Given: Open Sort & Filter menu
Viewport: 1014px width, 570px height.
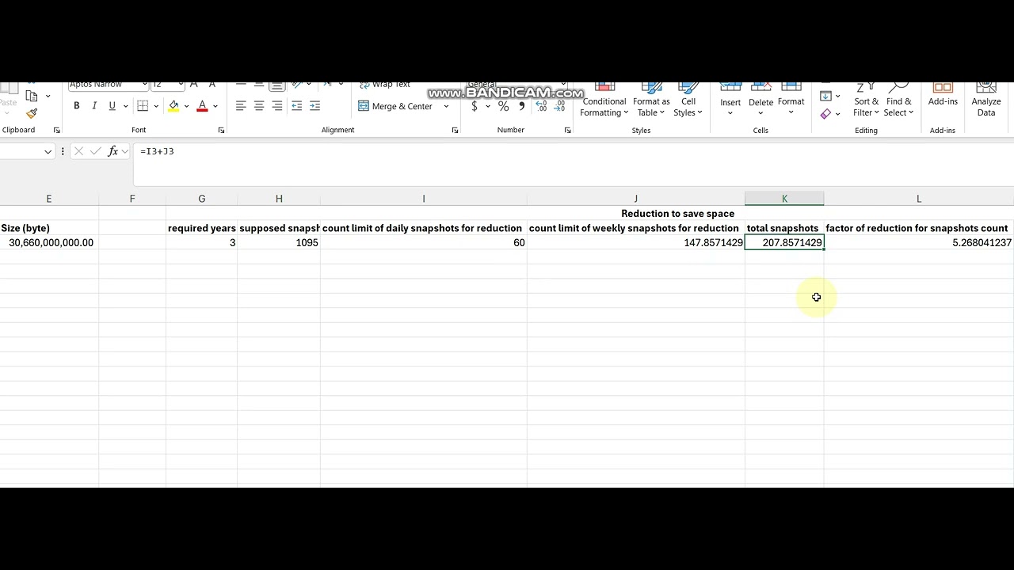Looking at the screenshot, I should point(866,101).
